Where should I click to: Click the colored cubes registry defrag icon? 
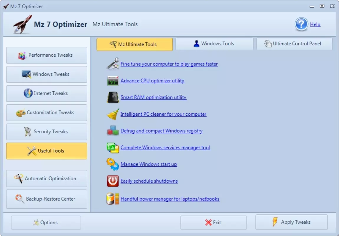click(x=113, y=130)
